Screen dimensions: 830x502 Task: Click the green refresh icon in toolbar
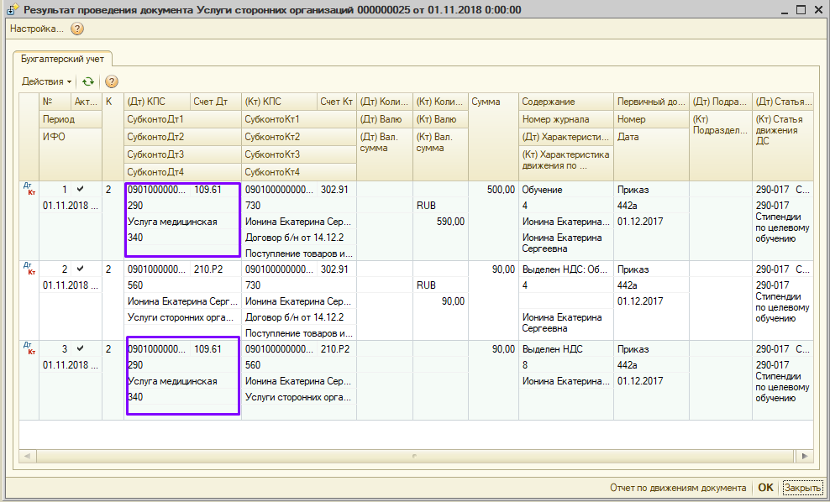(87, 81)
